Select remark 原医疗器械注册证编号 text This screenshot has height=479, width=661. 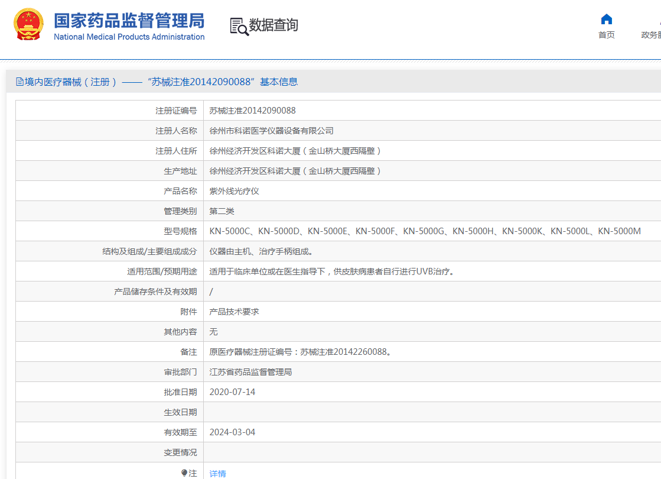(301, 352)
